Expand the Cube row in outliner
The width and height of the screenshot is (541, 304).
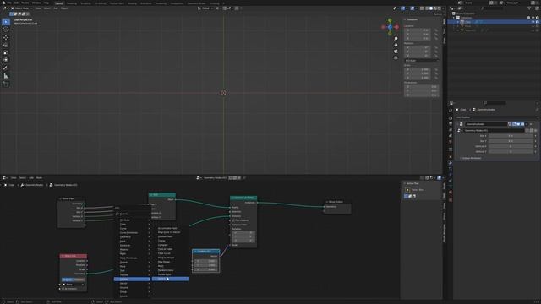[x=458, y=22]
